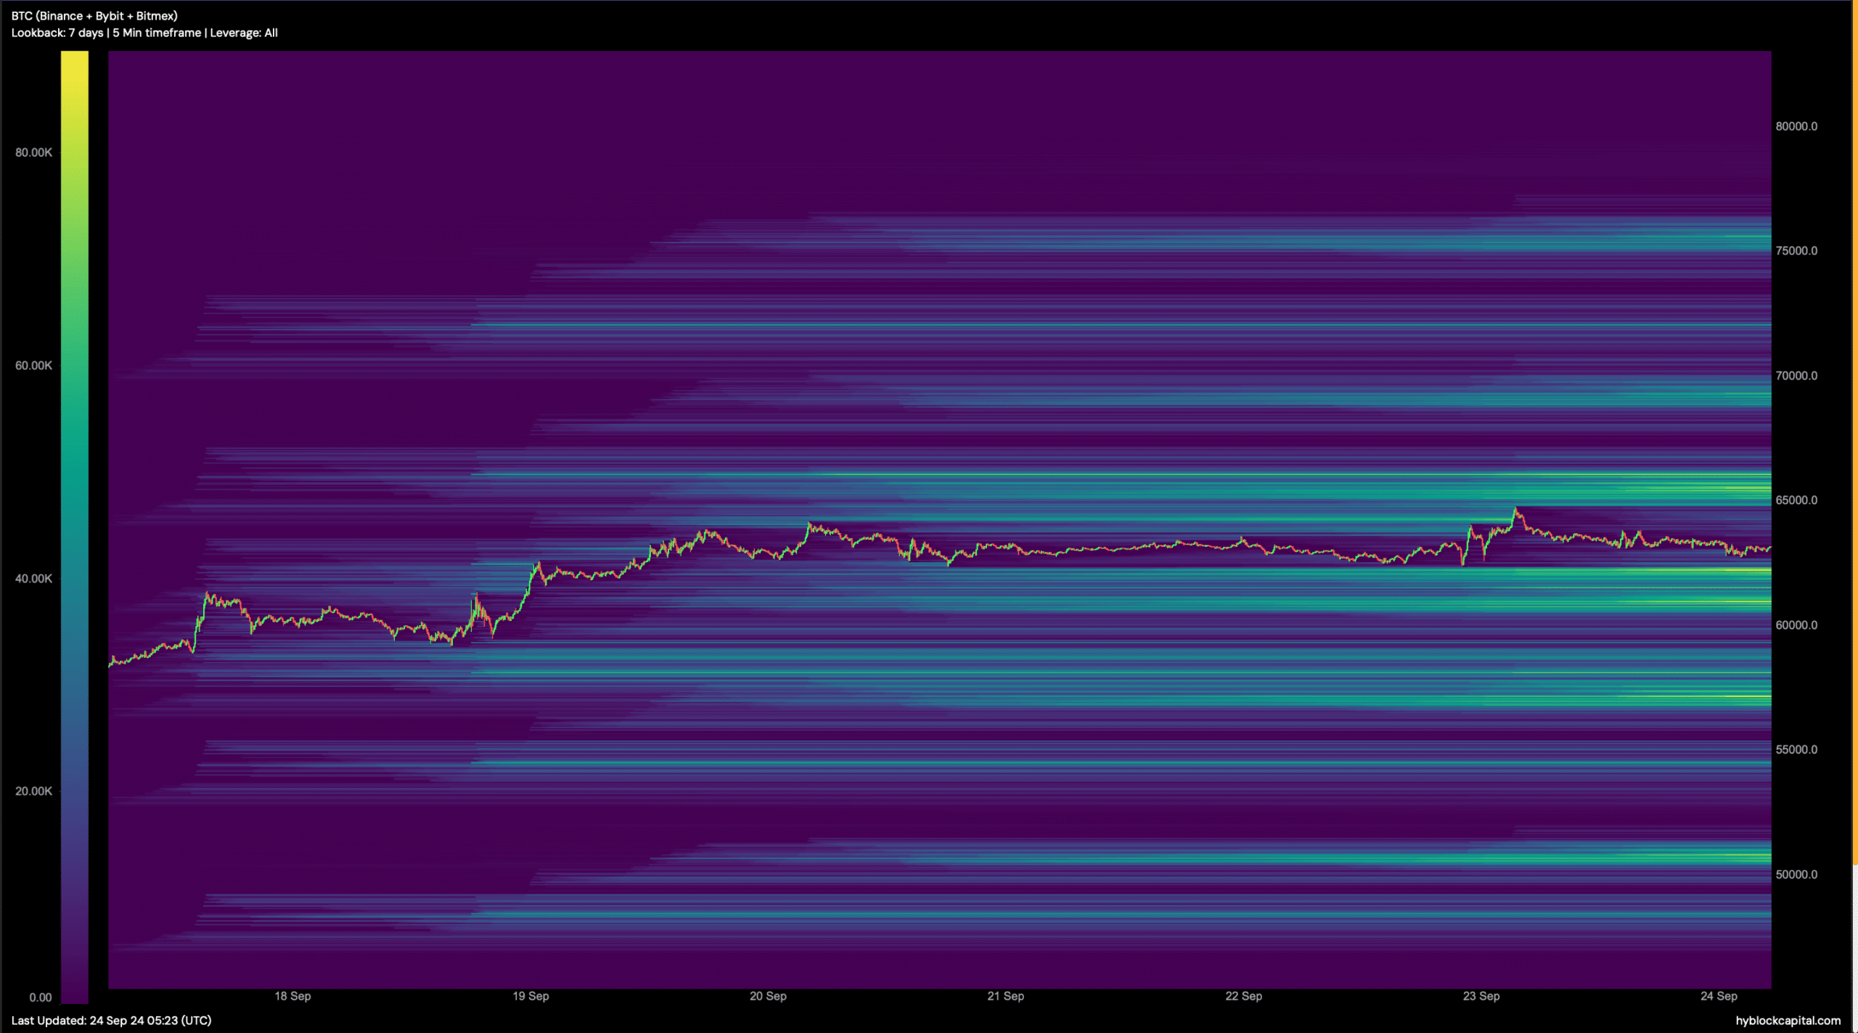Click the '20.00K' color scale label
The width and height of the screenshot is (1858, 1033).
point(33,791)
